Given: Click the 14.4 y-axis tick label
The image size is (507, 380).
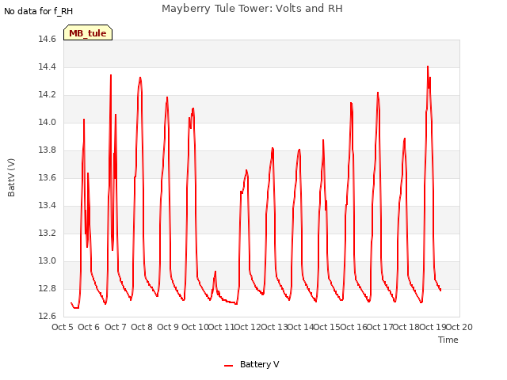Looking at the screenshot, I should [48, 66].
